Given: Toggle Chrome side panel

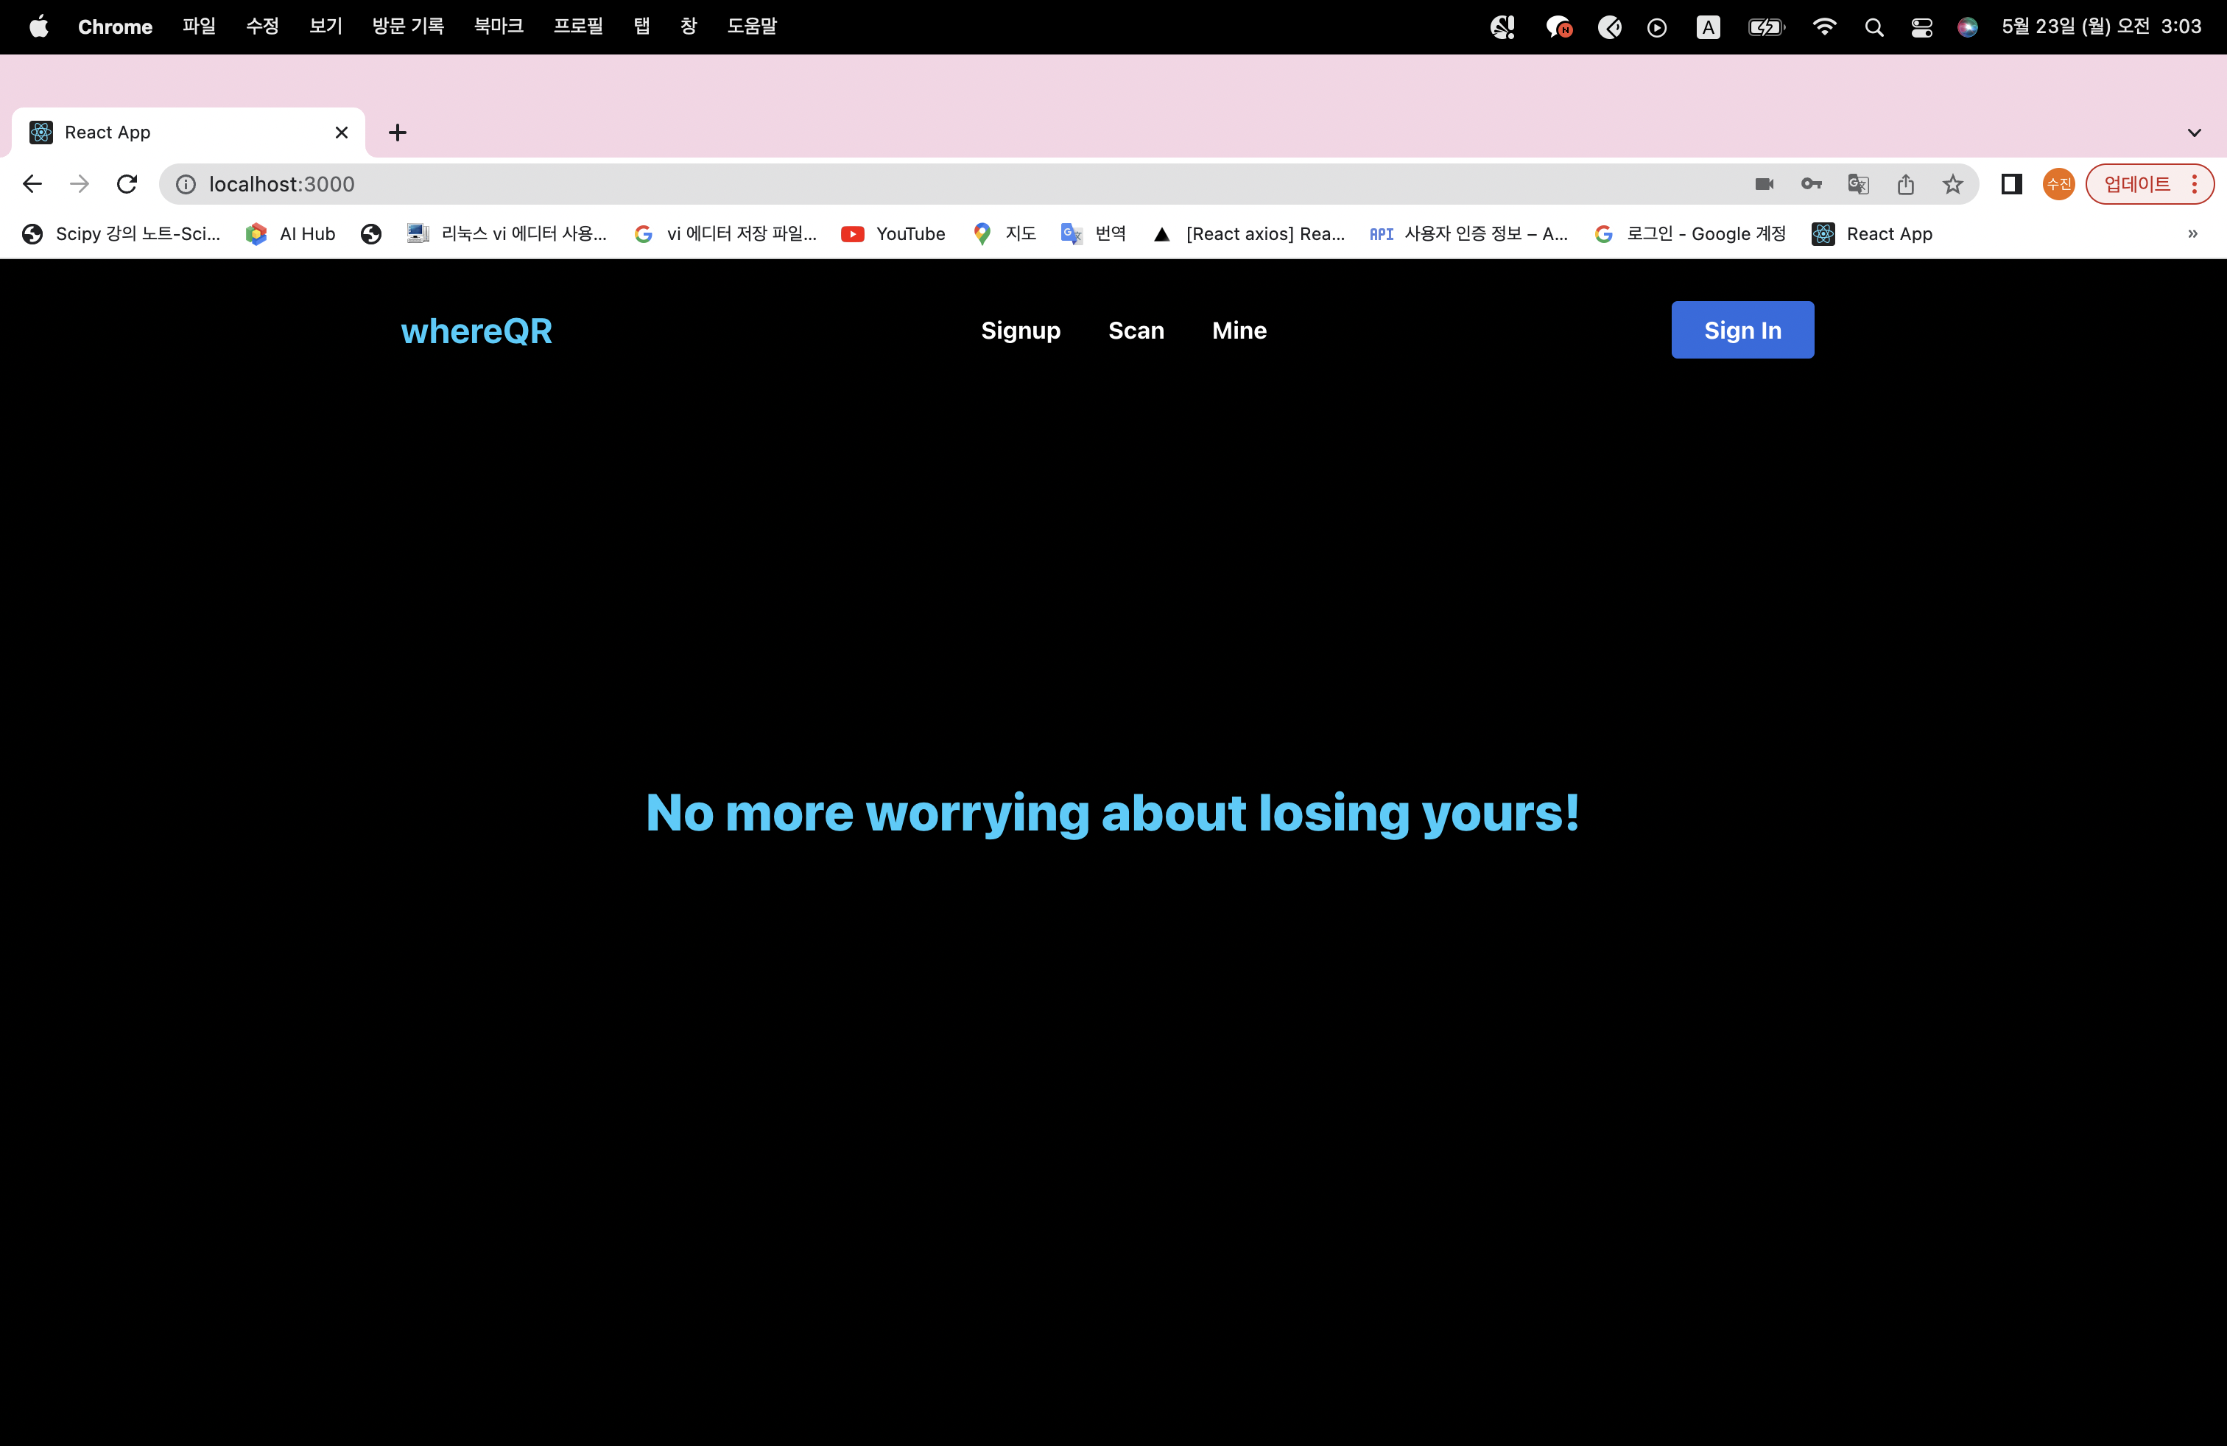Looking at the screenshot, I should click(x=2010, y=184).
